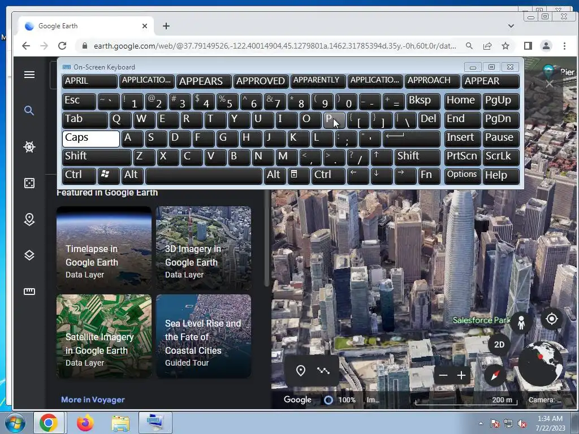Open 3D Imagery in Google Earth card
This screenshot has width=579, height=434.
(x=204, y=248)
